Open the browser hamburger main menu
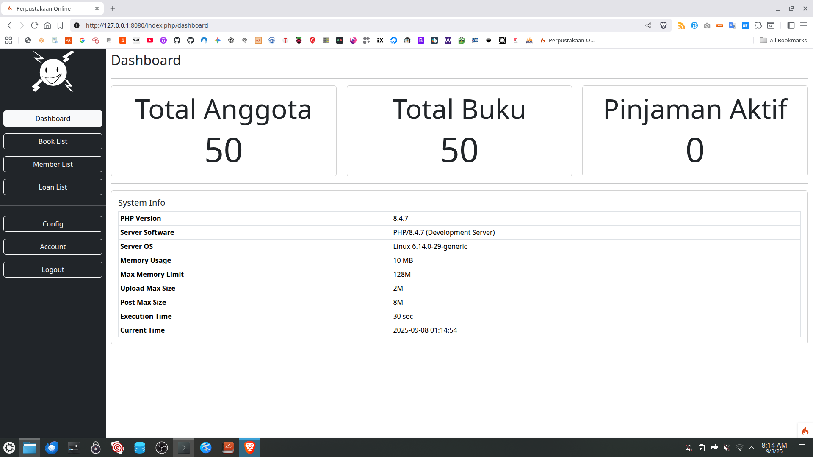This screenshot has width=813, height=457. (x=804, y=25)
